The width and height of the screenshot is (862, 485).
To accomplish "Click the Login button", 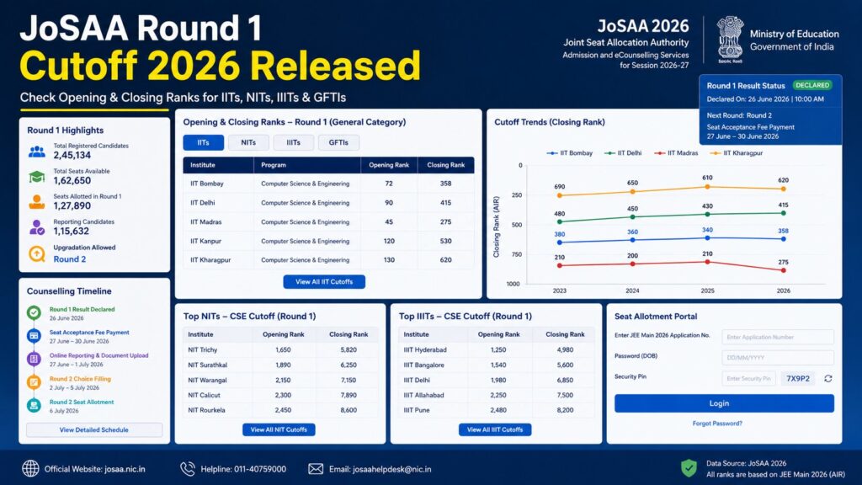I will (x=724, y=403).
